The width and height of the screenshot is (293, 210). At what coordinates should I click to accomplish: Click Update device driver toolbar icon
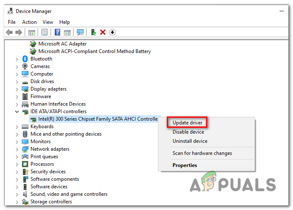94,32
